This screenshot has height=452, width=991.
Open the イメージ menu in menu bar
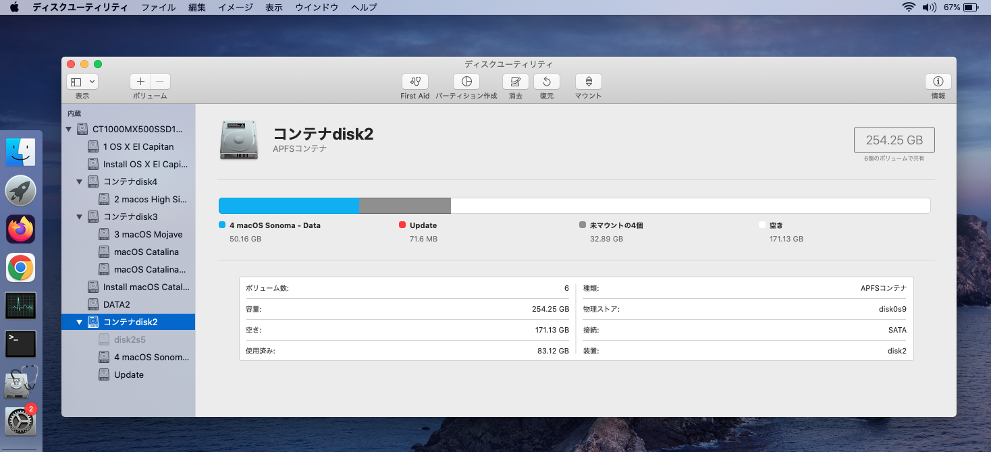pos(235,7)
